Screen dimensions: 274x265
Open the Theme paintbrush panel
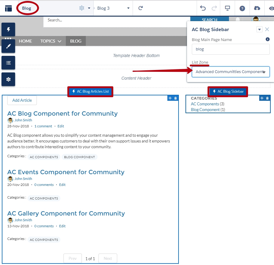coord(8,46)
